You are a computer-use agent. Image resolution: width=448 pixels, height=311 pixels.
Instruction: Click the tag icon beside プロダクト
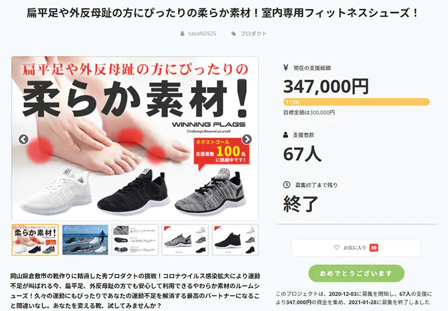[x=234, y=33]
